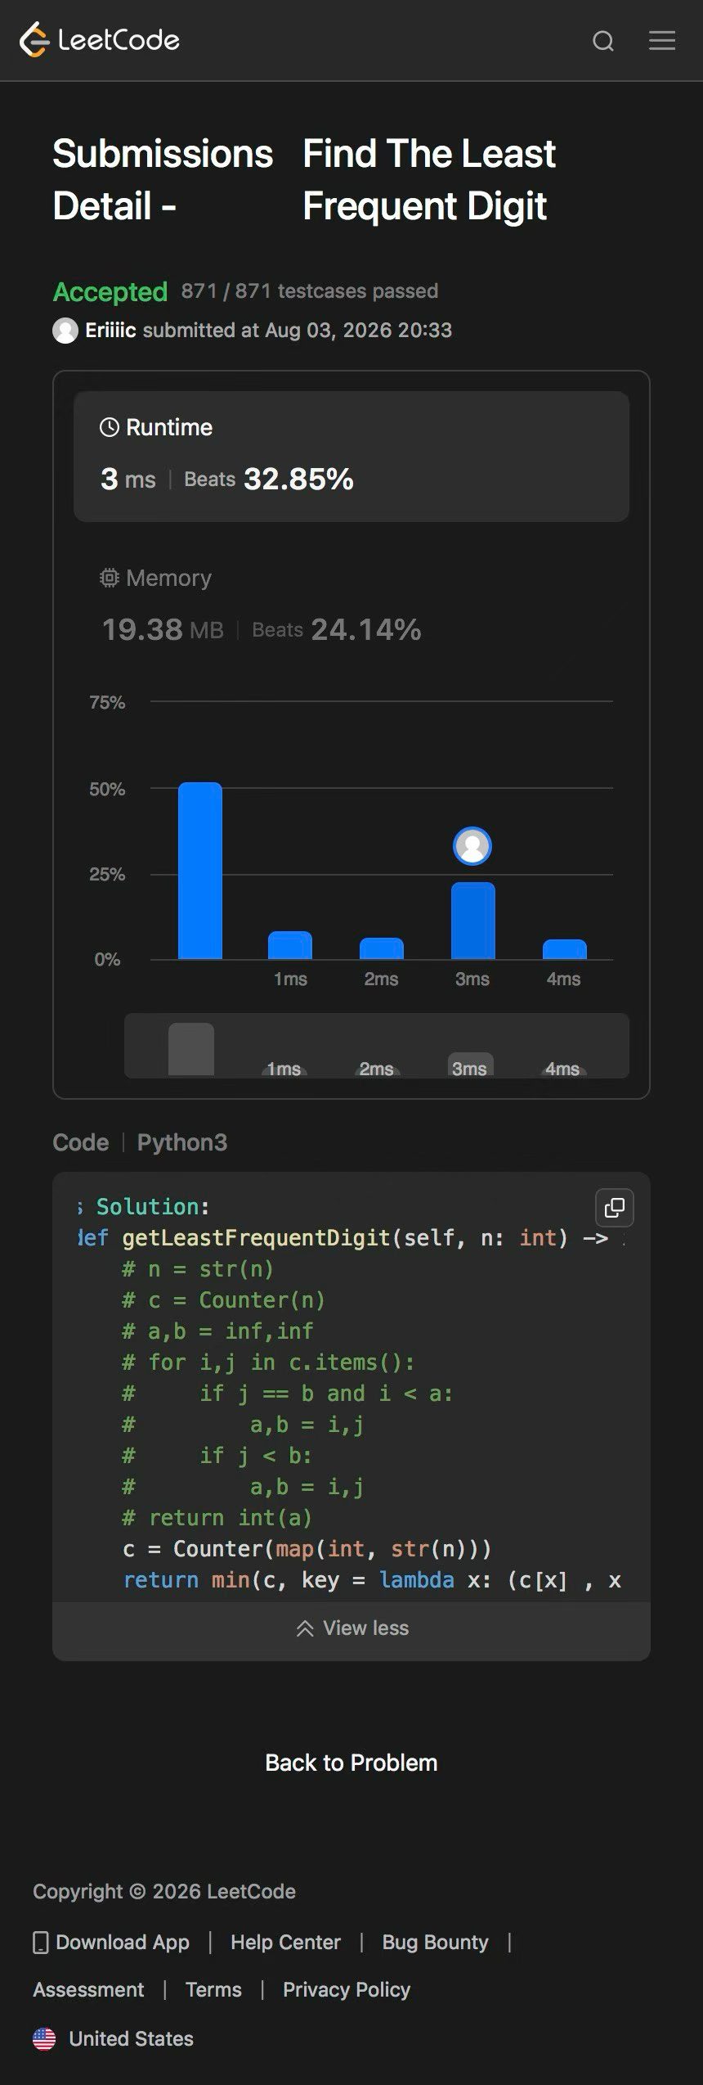
Task: Click the 2ms bar in the chart
Action: point(382,948)
